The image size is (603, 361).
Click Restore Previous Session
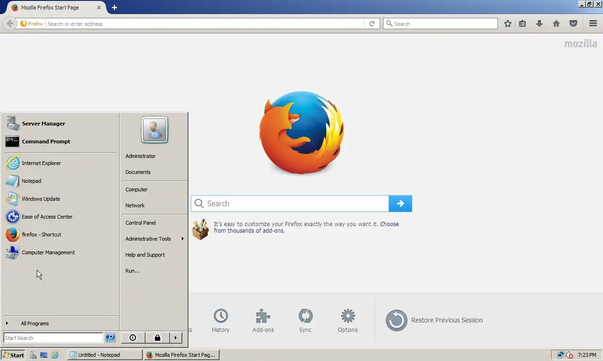(x=434, y=320)
